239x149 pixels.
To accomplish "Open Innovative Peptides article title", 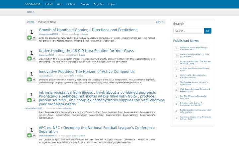I will 87,72.
